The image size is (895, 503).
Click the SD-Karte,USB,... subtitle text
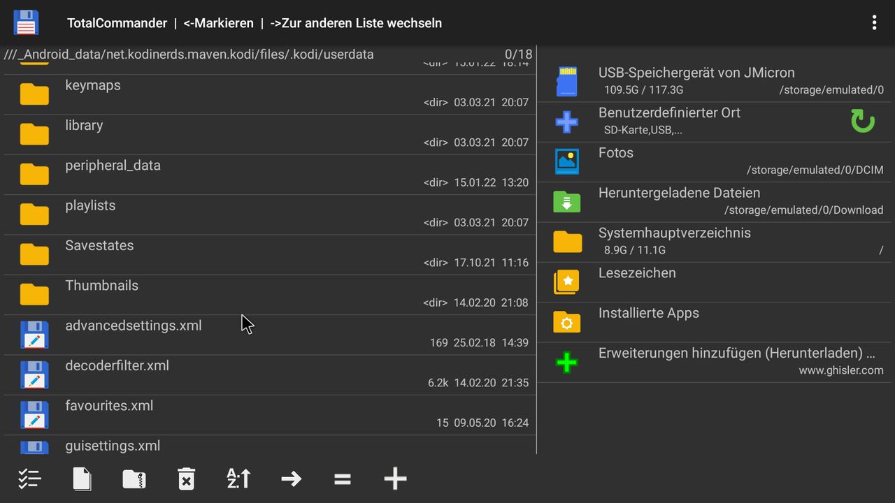(643, 130)
